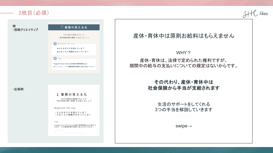Select bold line その代わり、産休・育休中は

click(184, 82)
